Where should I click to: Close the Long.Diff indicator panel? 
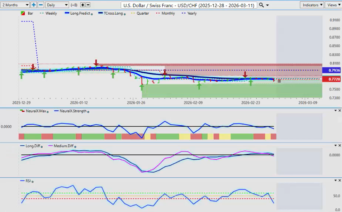(x=339, y=145)
